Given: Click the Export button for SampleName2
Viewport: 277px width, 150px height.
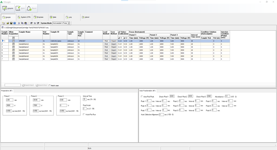Looking at the screenshot, I should tap(114, 44).
